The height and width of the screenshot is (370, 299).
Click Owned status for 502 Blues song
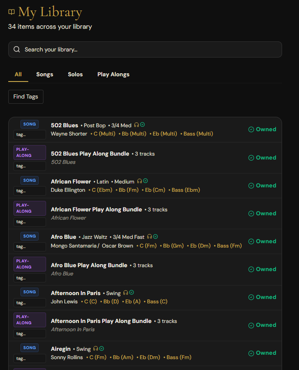(x=262, y=129)
